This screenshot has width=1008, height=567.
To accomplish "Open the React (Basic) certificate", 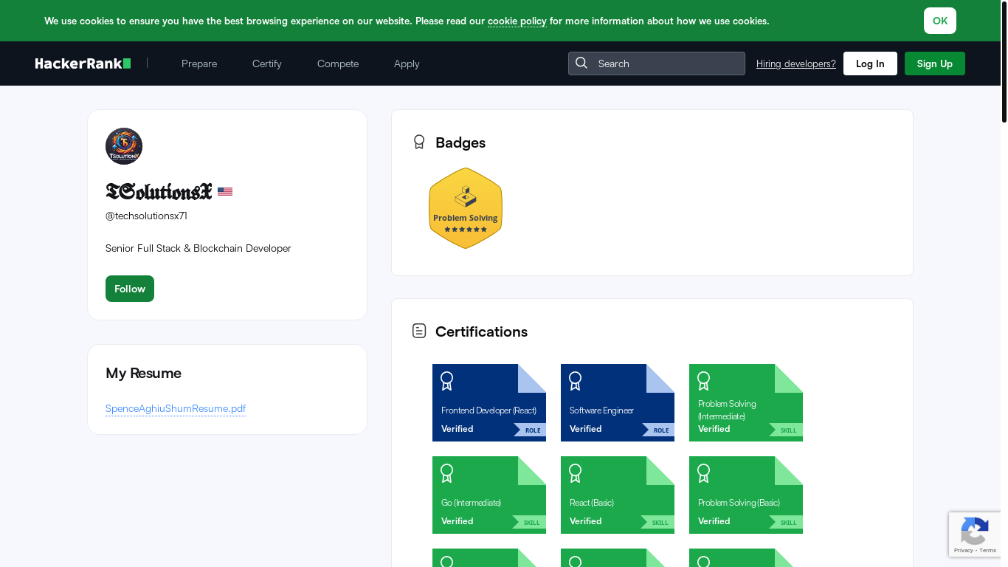I will (618, 495).
